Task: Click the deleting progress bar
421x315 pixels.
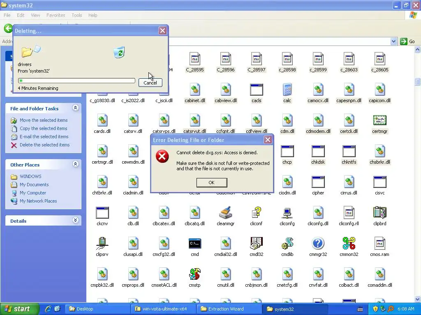Action: (x=76, y=81)
